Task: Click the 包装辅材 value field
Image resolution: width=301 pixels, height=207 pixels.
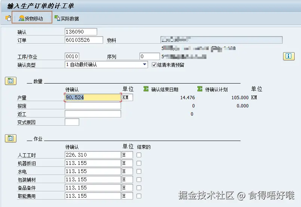Action: tap(93, 179)
